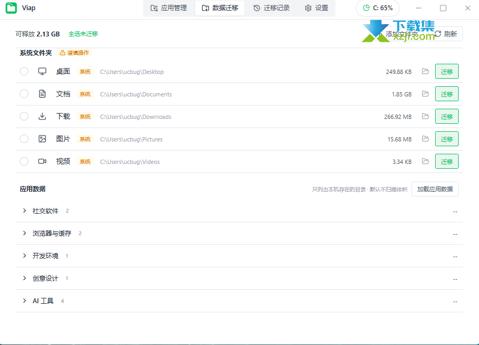
Task: Open the 迁移记录 tab
Action: click(x=271, y=8)
